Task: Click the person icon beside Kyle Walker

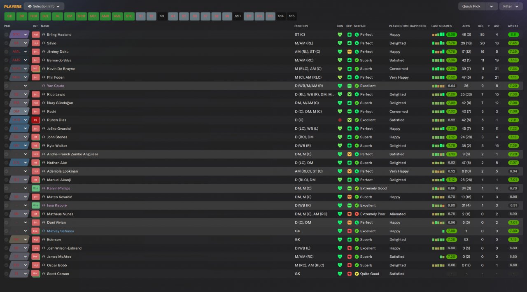Action: pos(44,145)
